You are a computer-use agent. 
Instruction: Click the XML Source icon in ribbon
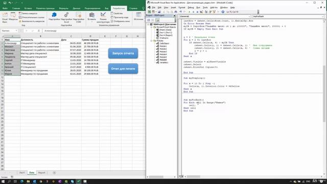coord(138,16)
